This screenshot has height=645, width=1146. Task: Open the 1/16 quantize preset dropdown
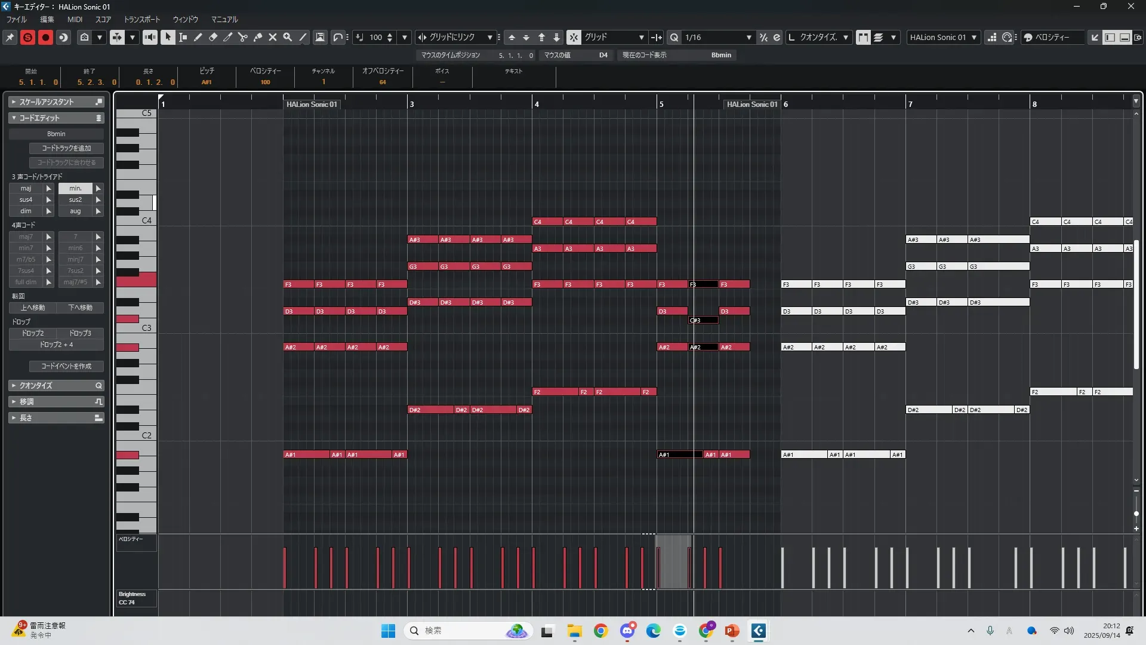[748, 37]
